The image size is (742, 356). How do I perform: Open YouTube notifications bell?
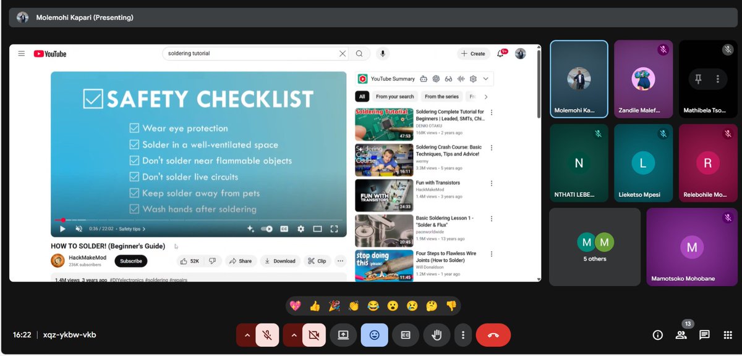pyautogui.click(x=501, y=54)
